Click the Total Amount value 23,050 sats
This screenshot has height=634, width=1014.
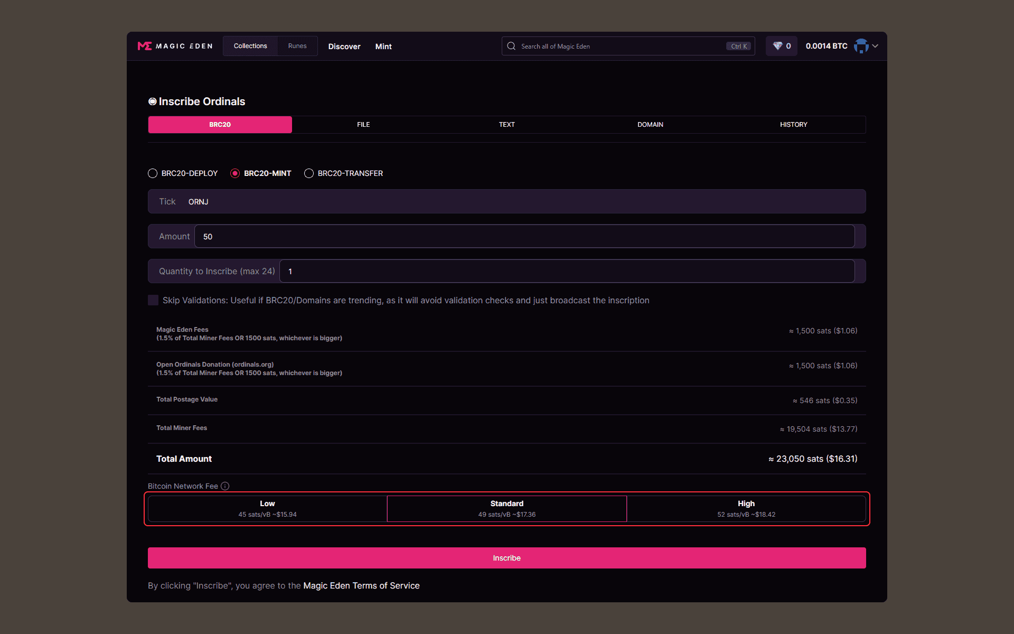click(x=813, y=459)
